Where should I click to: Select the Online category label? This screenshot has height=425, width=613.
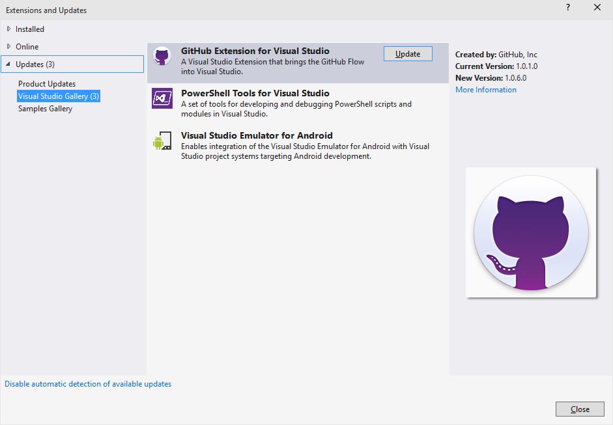27,47
